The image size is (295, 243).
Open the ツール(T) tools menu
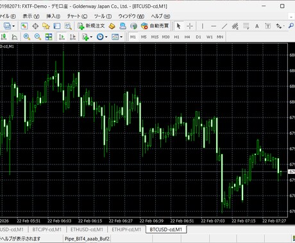(x=103, y=16)
